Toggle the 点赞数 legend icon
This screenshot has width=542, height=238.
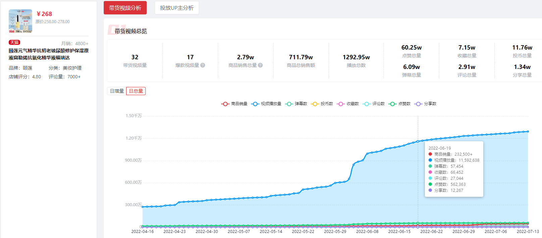[392, 104]
